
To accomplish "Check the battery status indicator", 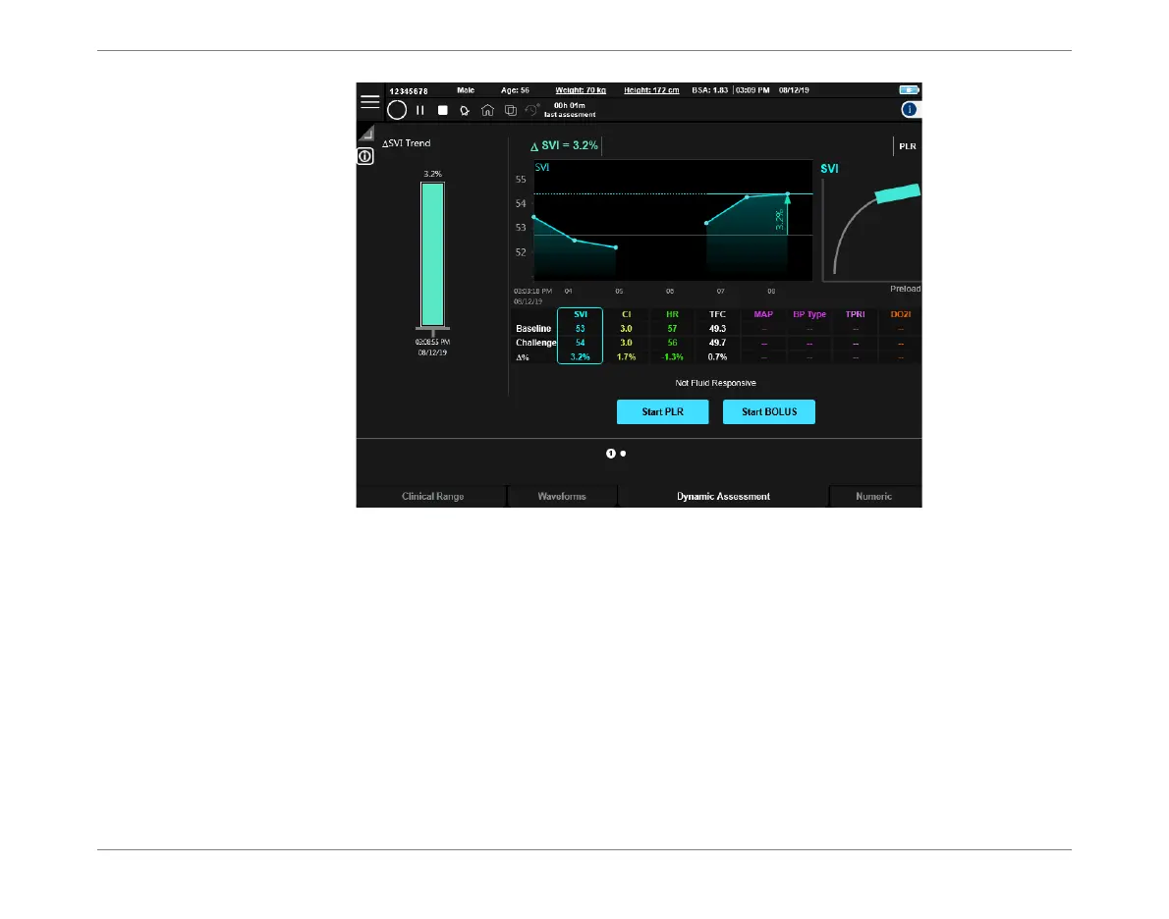I will click(x=909, y=89).
